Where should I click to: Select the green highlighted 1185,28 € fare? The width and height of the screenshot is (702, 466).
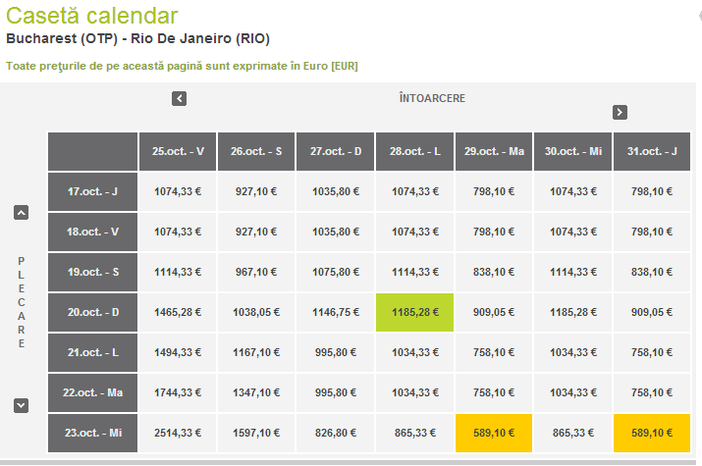pos(414,312)
